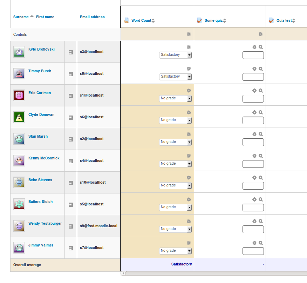Open Jimmy Valmer's No grade dropdown
The image size is (307, 283).
[176, 251]
